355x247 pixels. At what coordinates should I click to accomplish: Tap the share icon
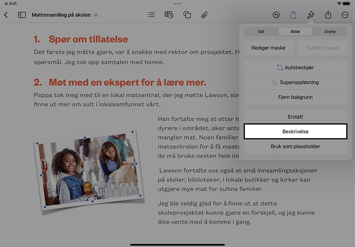pos(328,15)
